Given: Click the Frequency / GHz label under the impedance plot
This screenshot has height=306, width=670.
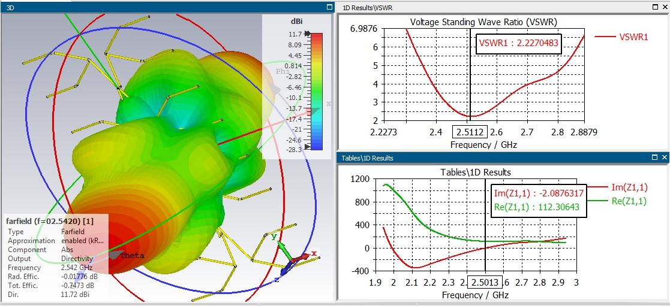Looking at the screenshot, I should (x=475, y=295).
